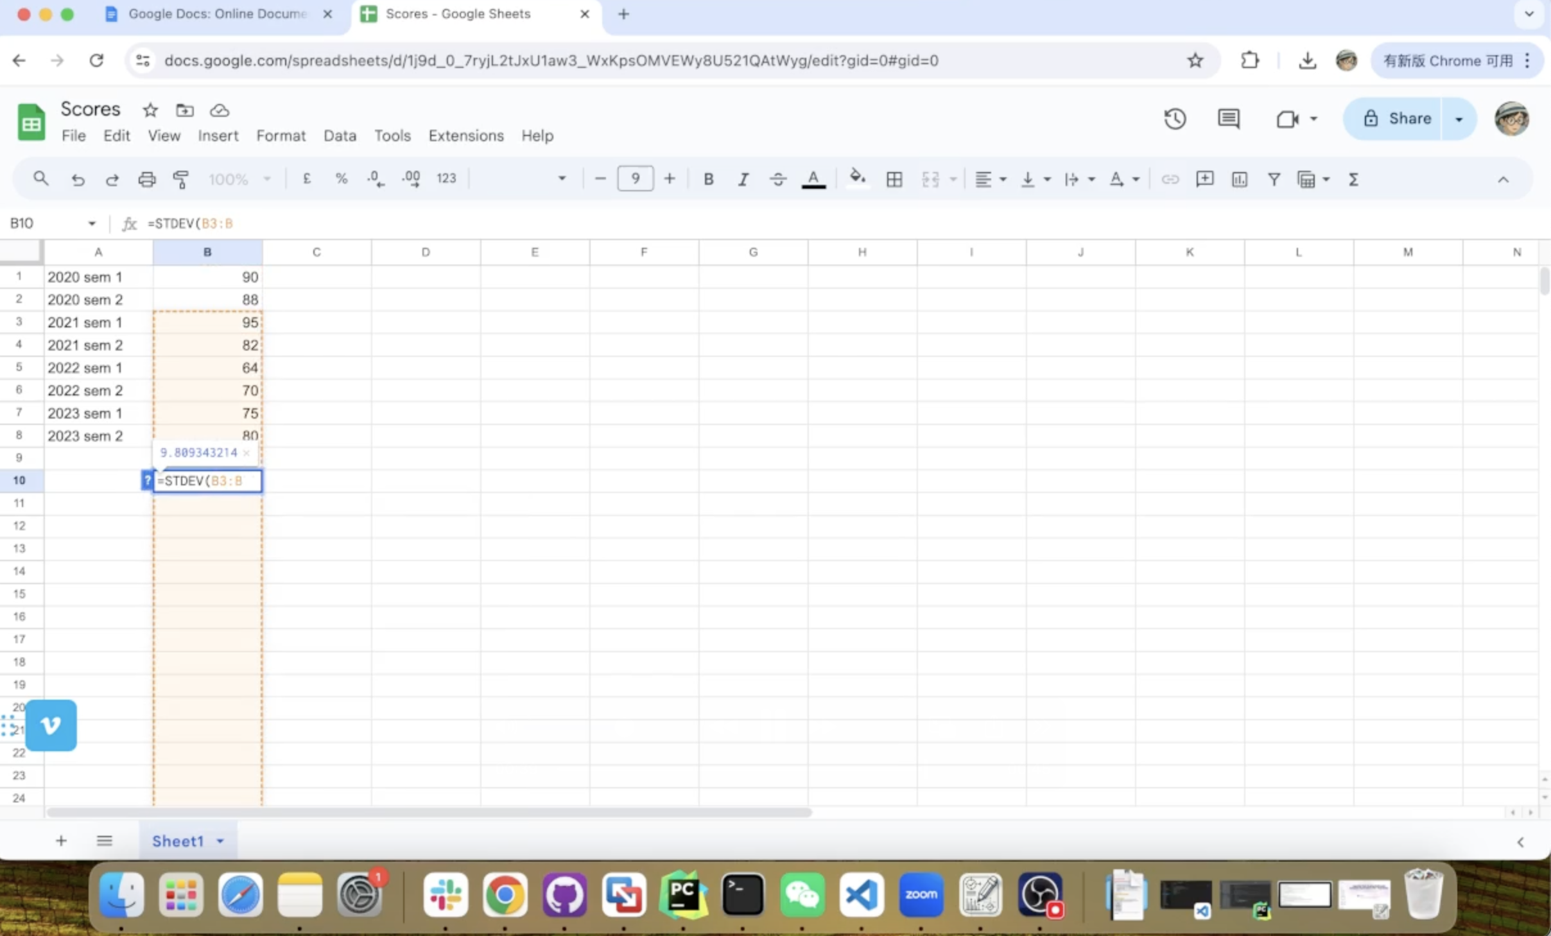
Task: Insert a comment icon
Action: (x=1204, y=180)
